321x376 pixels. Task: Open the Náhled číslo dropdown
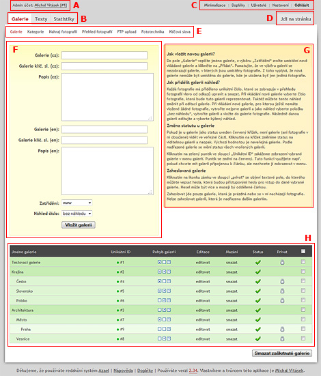[x=76, y=214]
